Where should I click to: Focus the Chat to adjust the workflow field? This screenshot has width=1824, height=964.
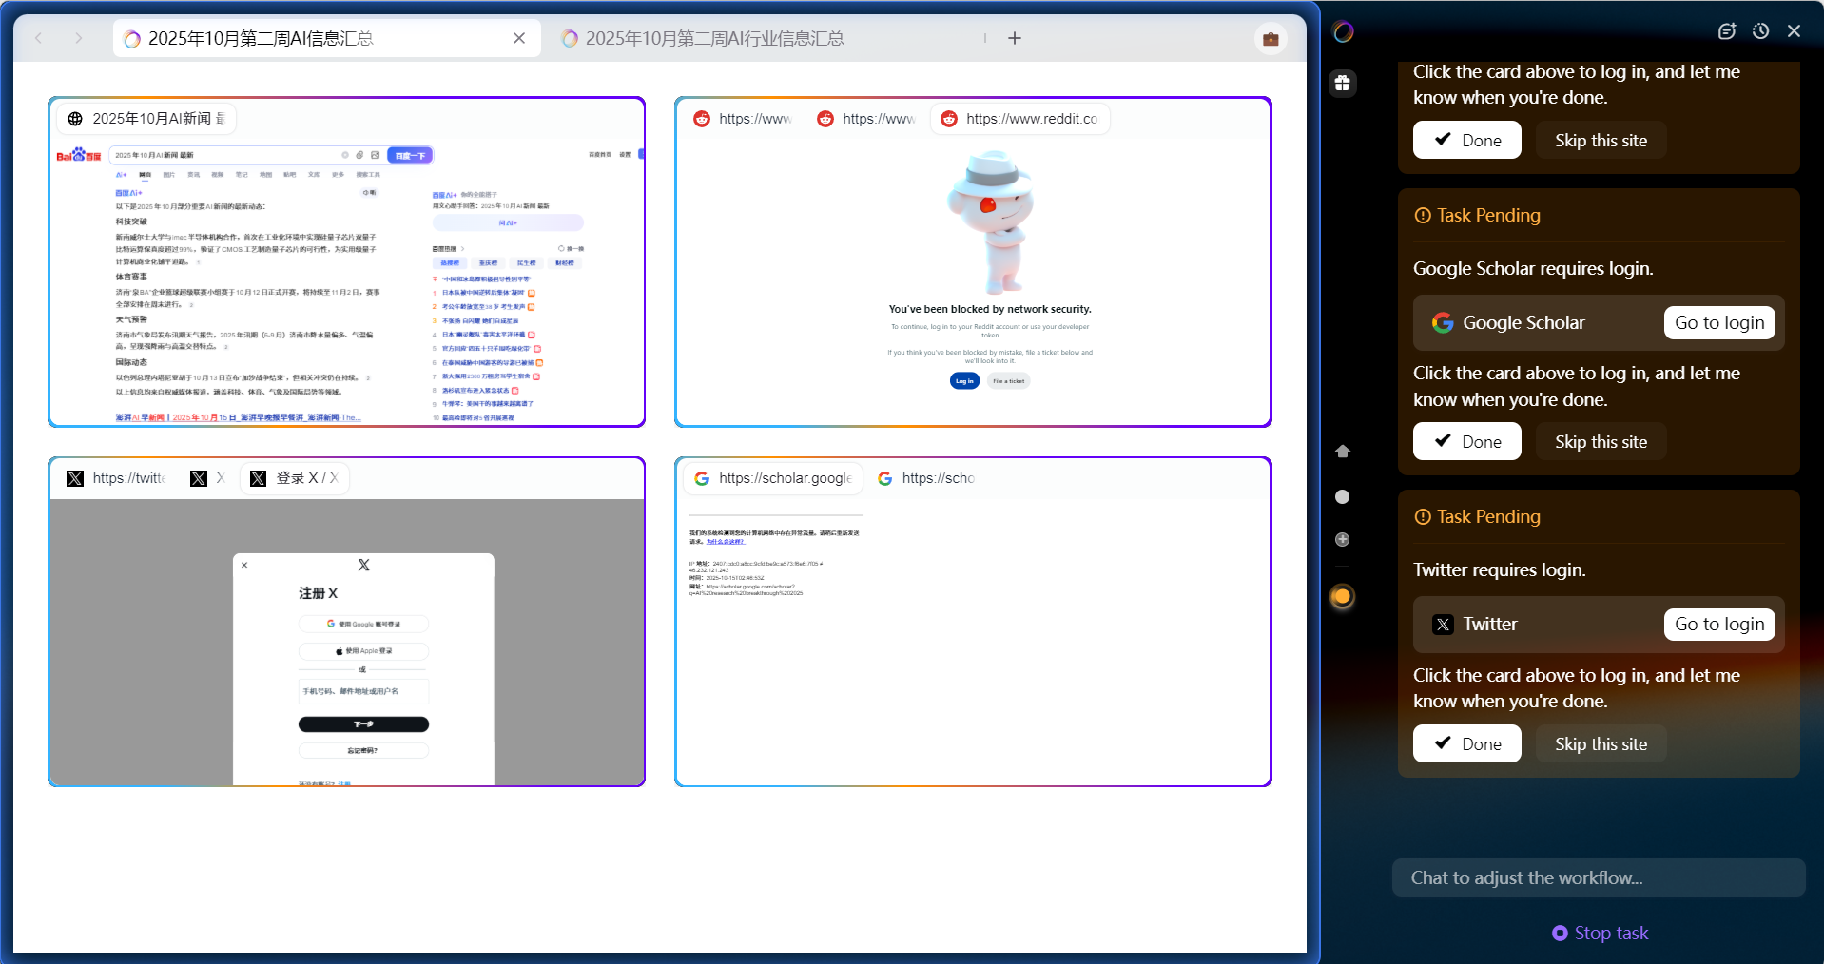tap(1598, 877)
